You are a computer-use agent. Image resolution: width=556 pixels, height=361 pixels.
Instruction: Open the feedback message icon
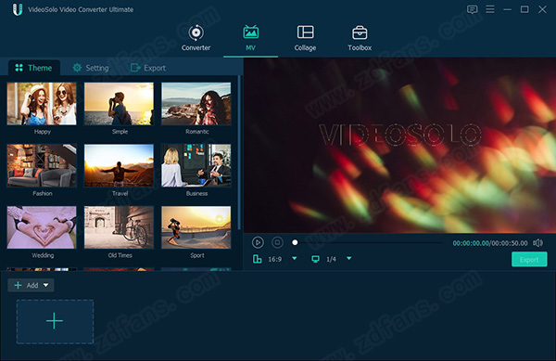point(472,9)
